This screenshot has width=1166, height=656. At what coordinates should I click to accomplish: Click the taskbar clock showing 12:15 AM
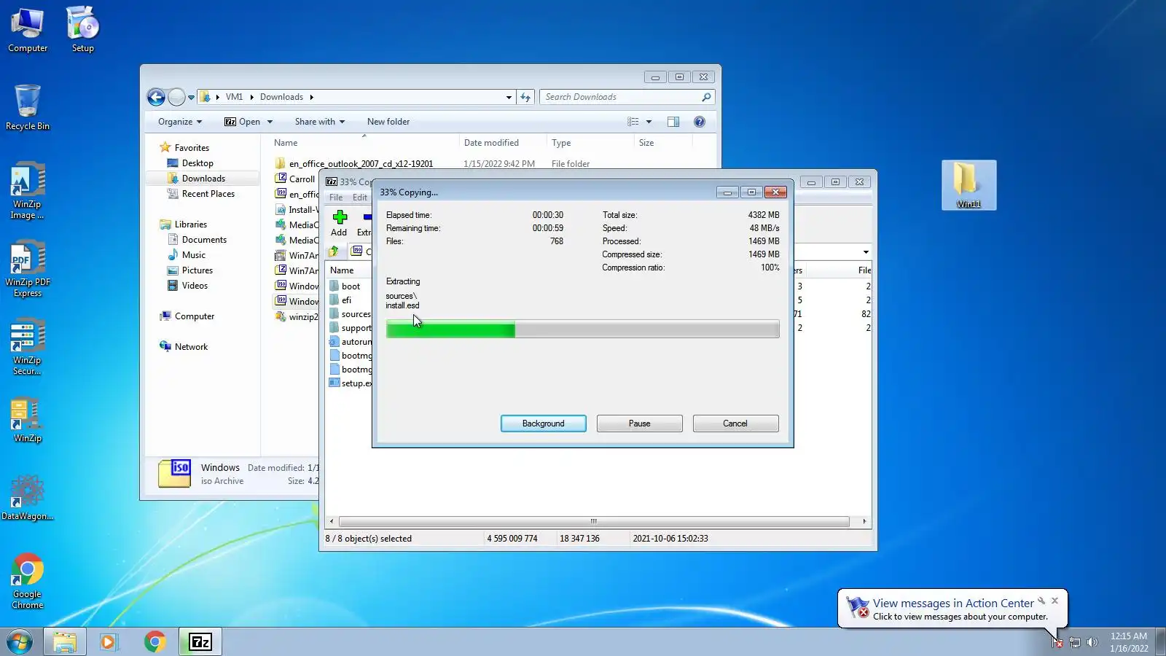point(1129,642)
